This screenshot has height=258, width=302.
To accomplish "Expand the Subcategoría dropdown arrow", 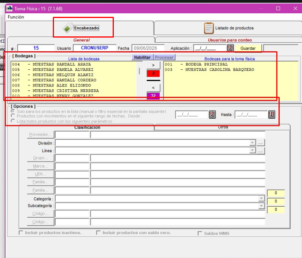I will (x=261, y=206).
